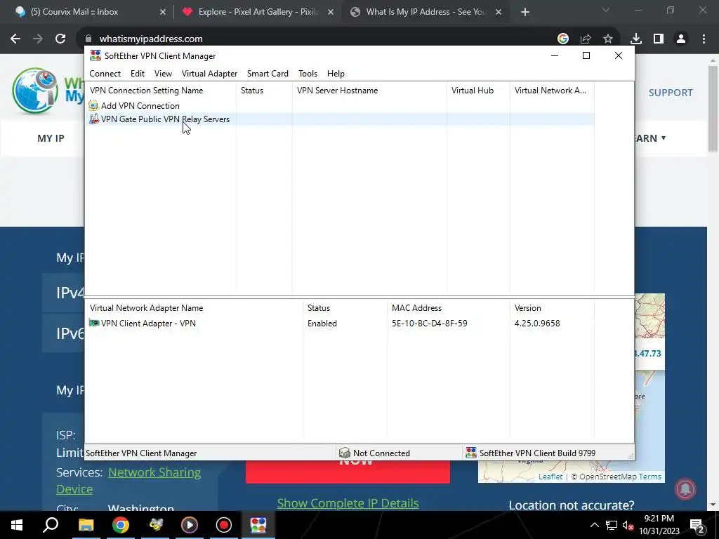Click the SoftEther VPN Client Build status icon
This screenshot has width=719, height=539.
pos(471,453)
